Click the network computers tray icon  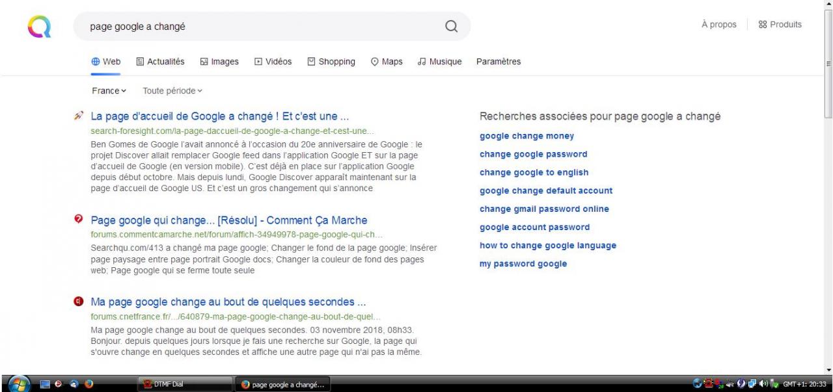pos(752,384)
